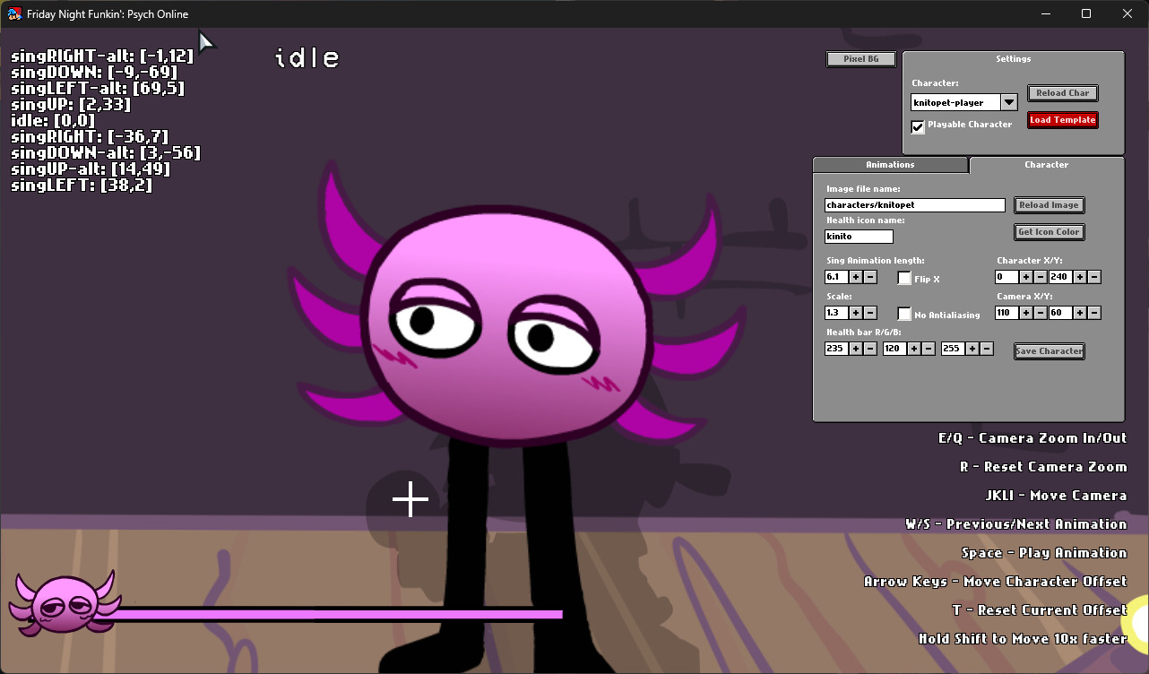The height and width of the screenshot is (674, 1149).
Task: Select the Character tab
Action: [x=1047, y=165]
